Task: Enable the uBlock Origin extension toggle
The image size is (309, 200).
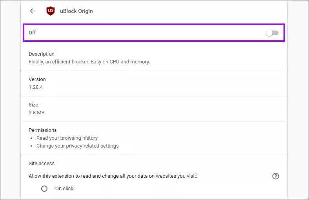Action: click(272, 33)
